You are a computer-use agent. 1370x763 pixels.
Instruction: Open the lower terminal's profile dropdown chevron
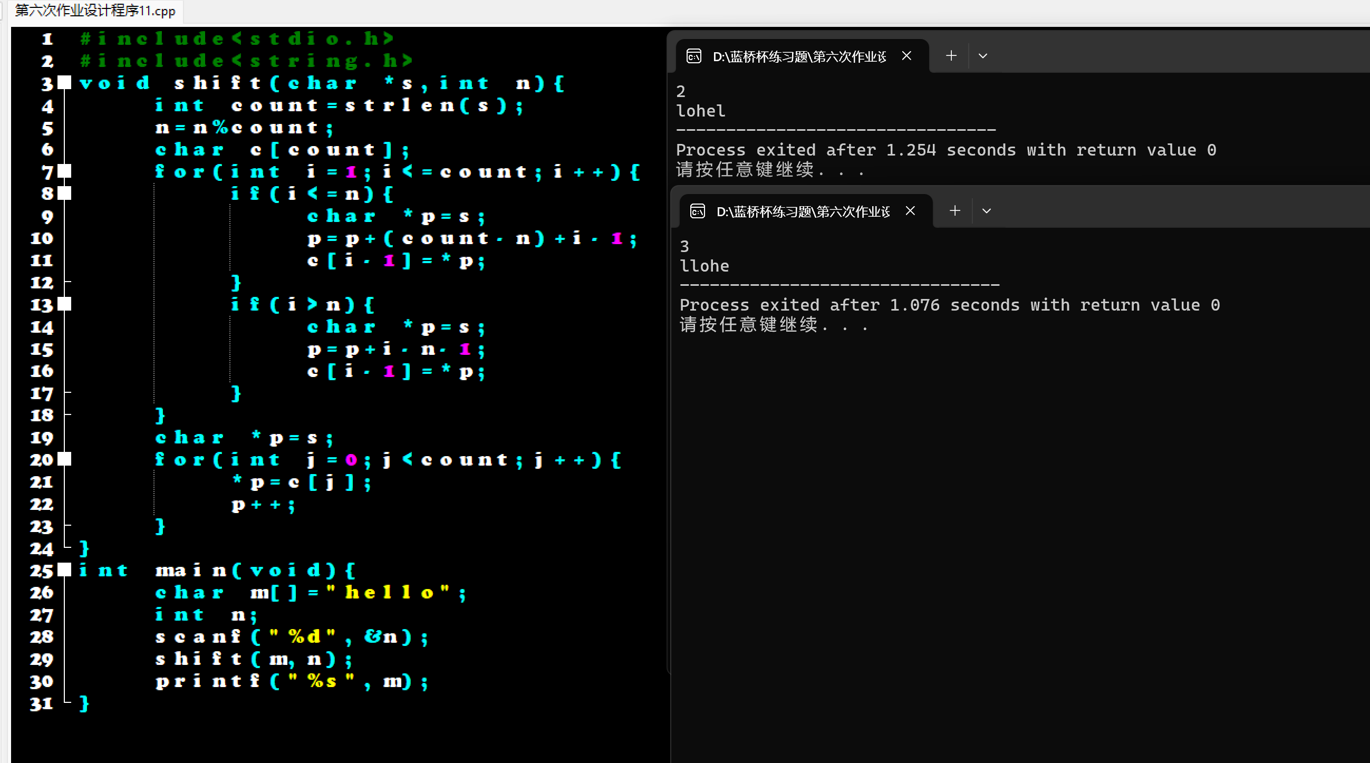click(x=987, y=211)
